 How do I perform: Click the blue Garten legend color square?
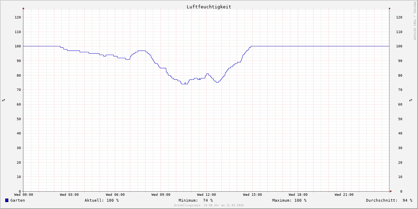tap(7, 200)
